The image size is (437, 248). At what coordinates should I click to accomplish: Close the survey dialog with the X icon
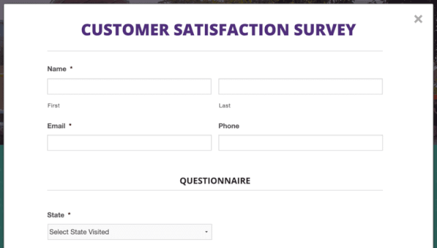coord(418,19)
